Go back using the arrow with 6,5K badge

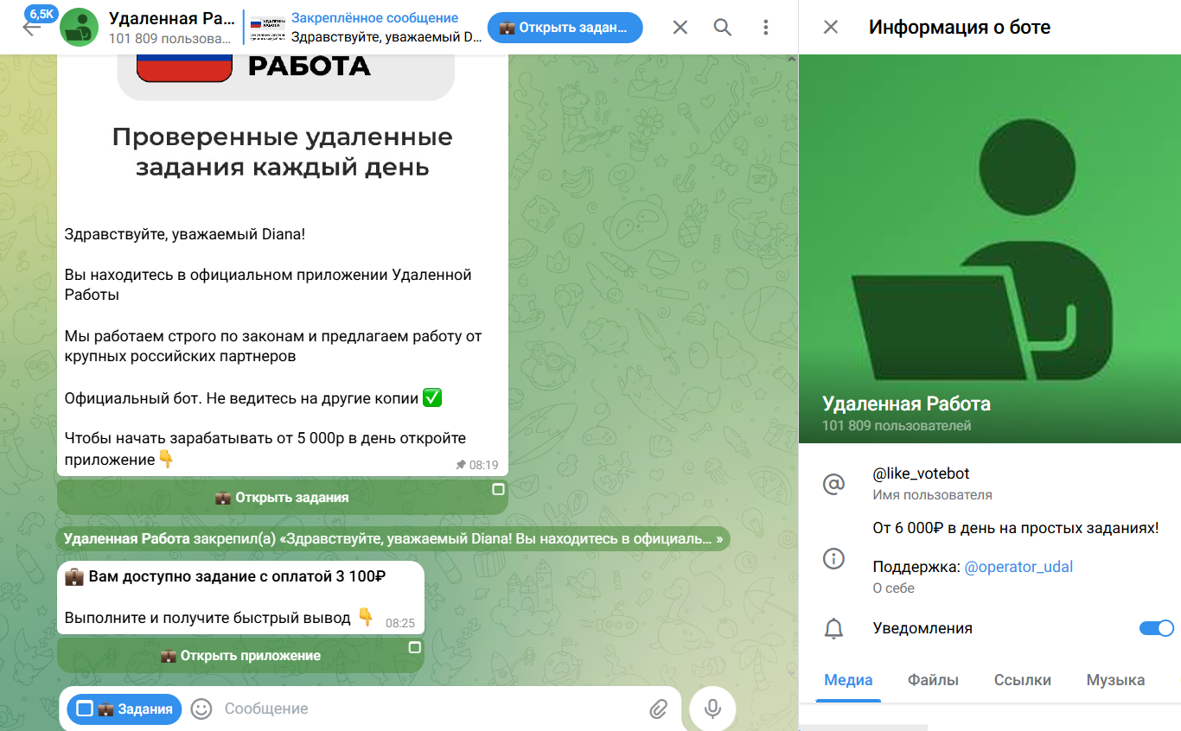(32, 27)
